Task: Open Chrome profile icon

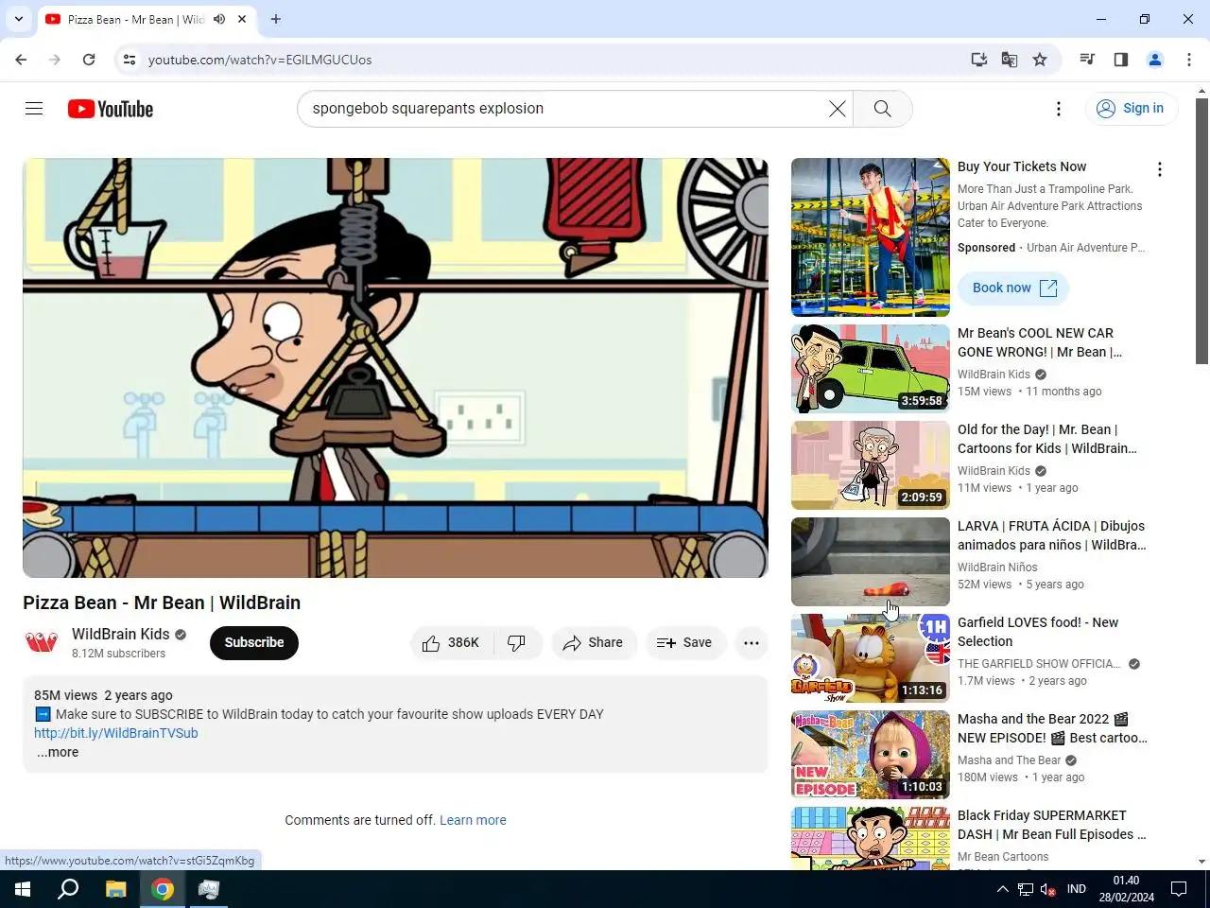Action: [1155, 60]
